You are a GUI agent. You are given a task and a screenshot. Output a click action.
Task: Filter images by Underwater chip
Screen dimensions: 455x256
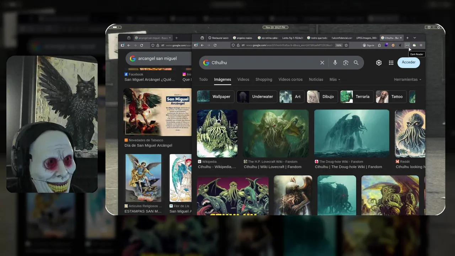click(257, 96)
